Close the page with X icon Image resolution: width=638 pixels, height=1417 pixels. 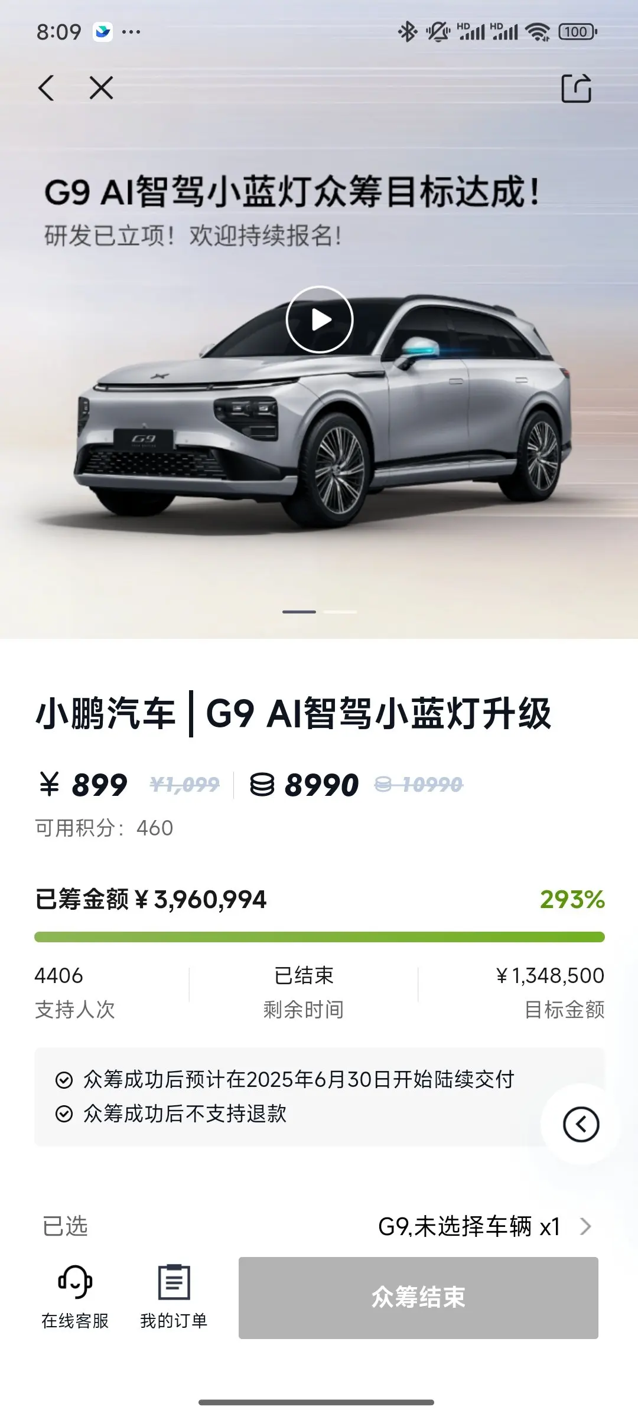[101, 89]
